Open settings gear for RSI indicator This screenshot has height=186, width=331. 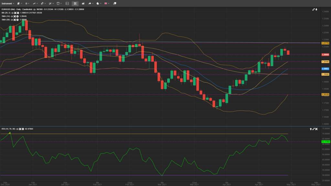[x=23, y=129]
